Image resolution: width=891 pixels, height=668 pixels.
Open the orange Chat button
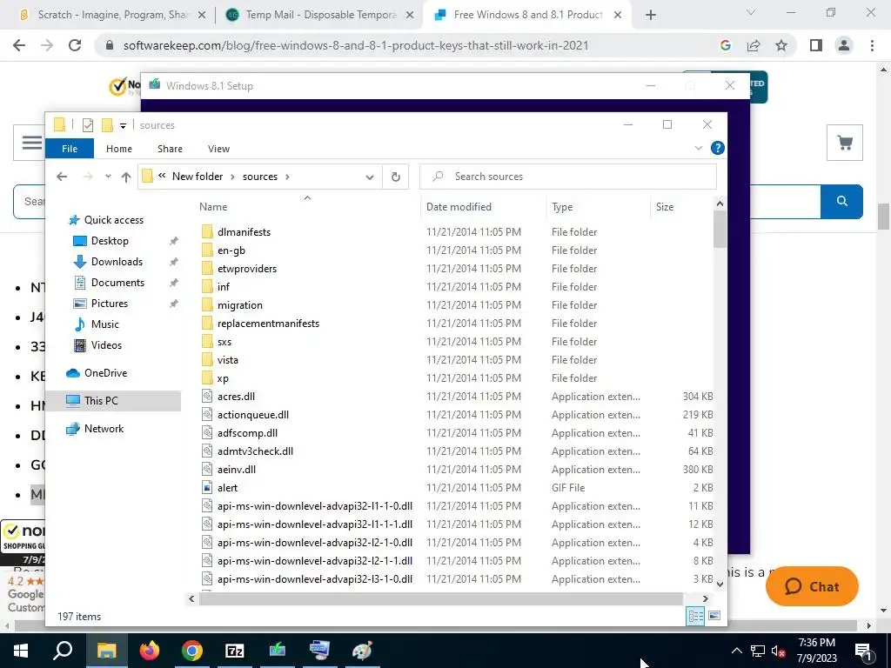(812, 586)
